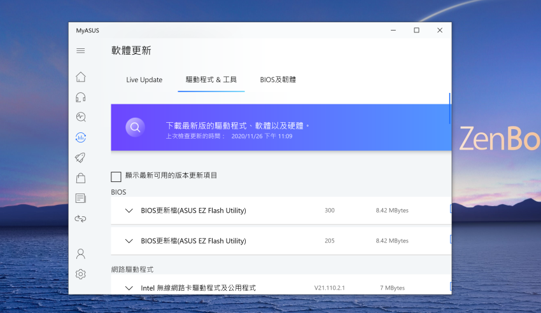Check 顯示最新可用的版本更新項目 checkbox
541x313 pixels.
click(116, 176)
